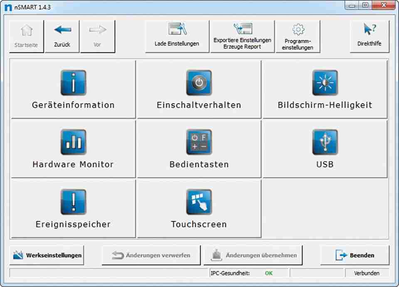Open the USB settings icon
Screen dimensions: 399x287
[x=325, y=142]
